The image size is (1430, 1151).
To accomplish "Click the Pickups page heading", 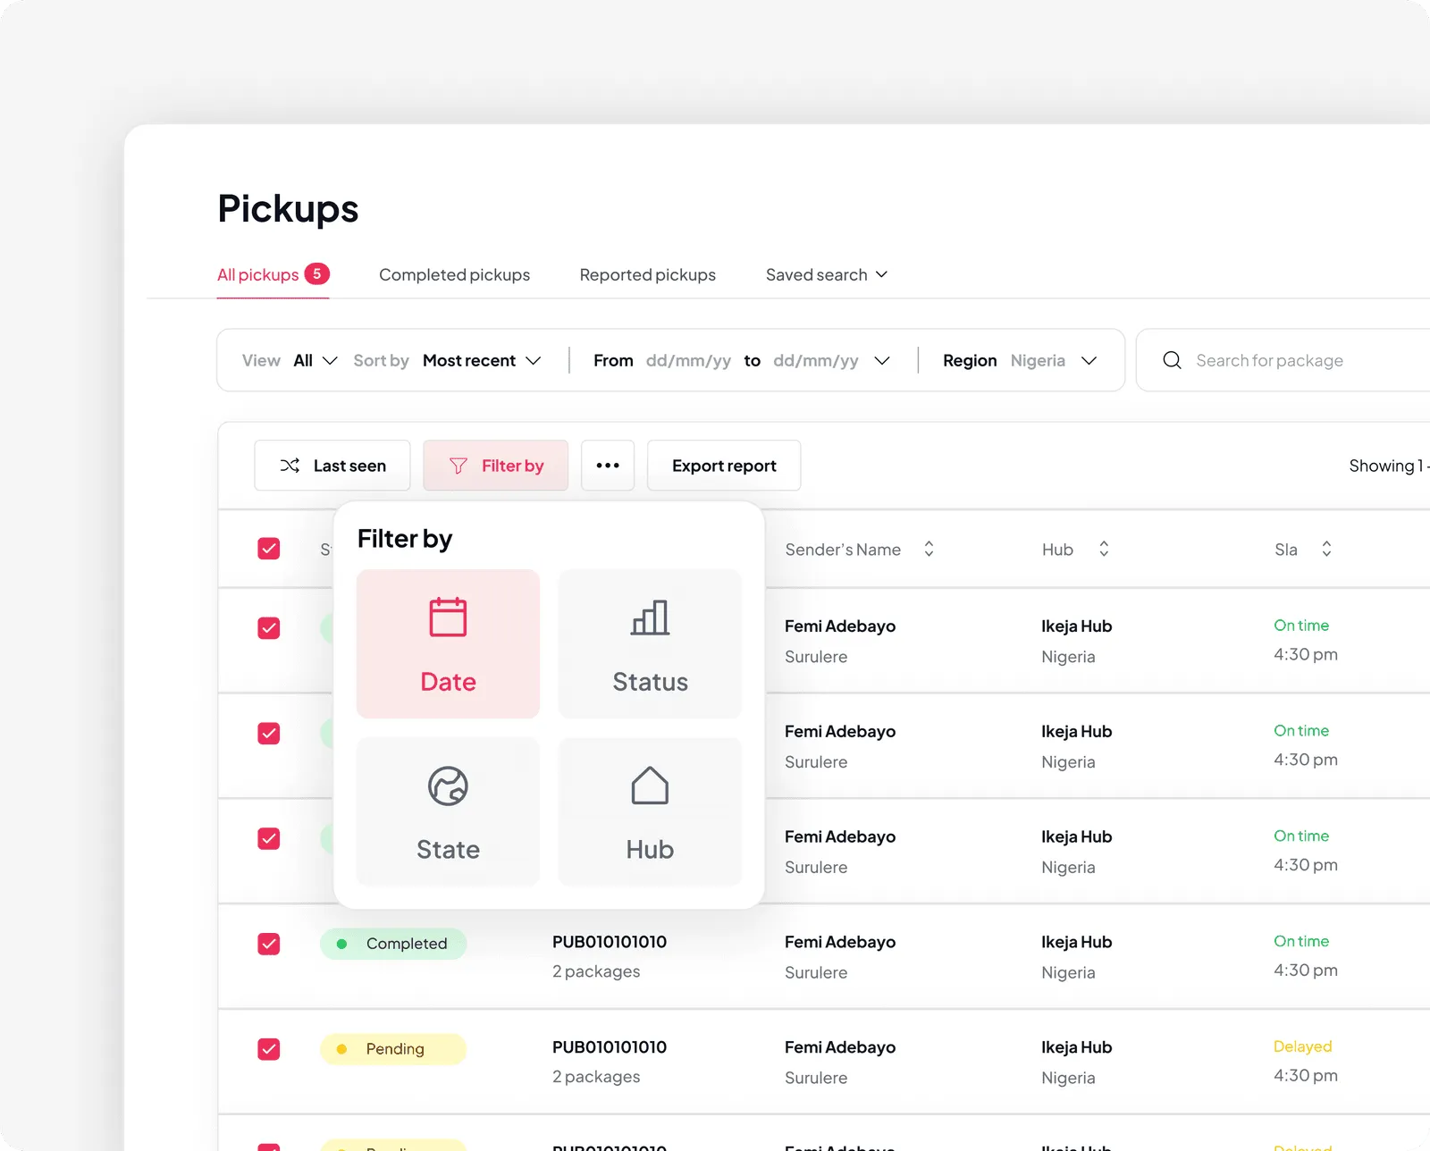I will (x=288, y=209).
